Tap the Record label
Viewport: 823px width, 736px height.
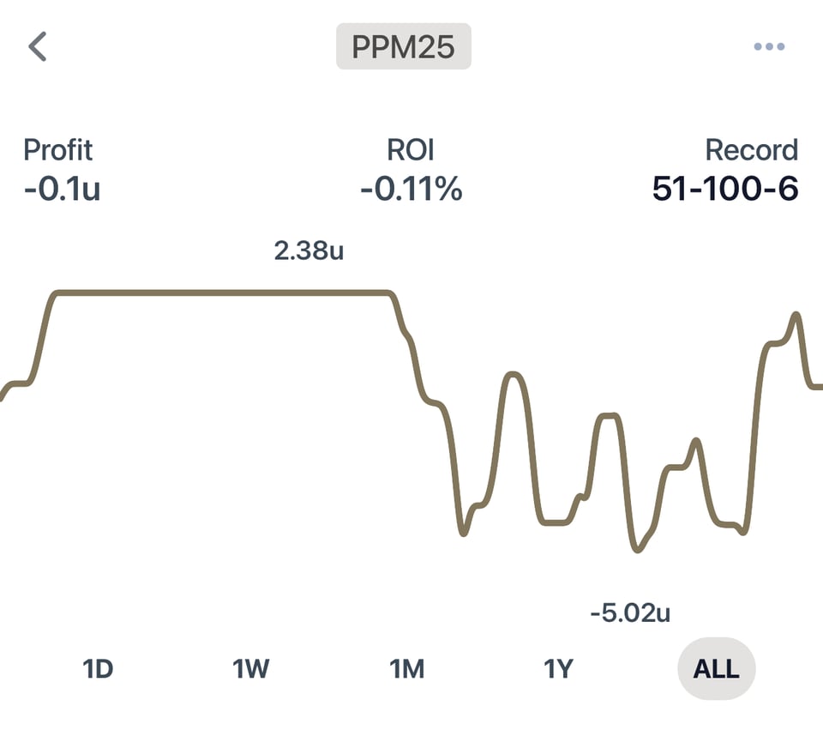tap(751, 150)
